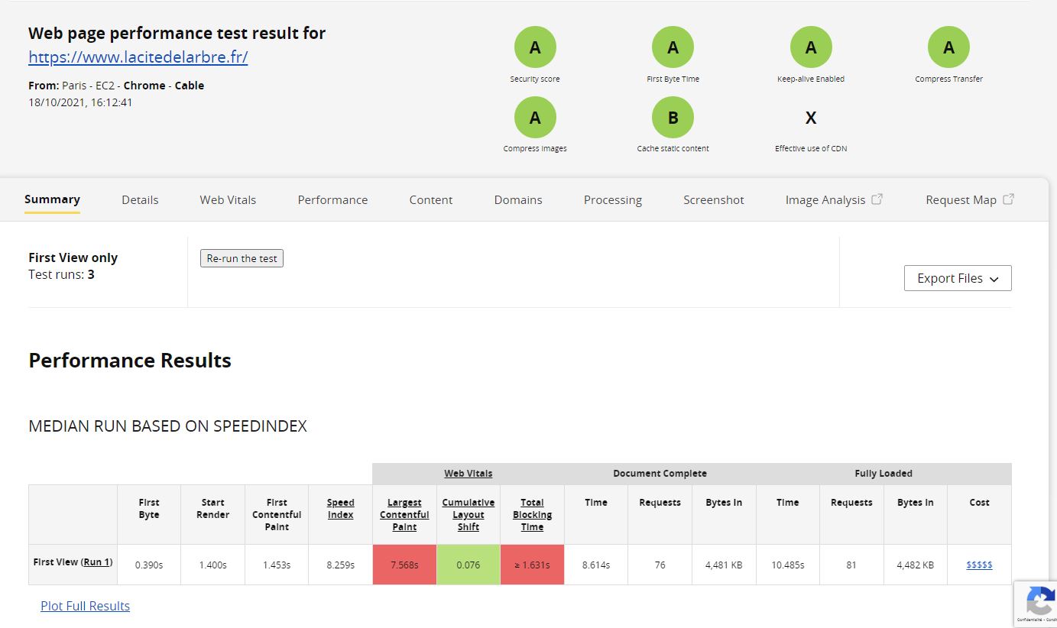The image size is (1057, 628).
Task: Click the 10.485s Fully Loaded time
Action: pyautogui.click(x=787, y=565)
